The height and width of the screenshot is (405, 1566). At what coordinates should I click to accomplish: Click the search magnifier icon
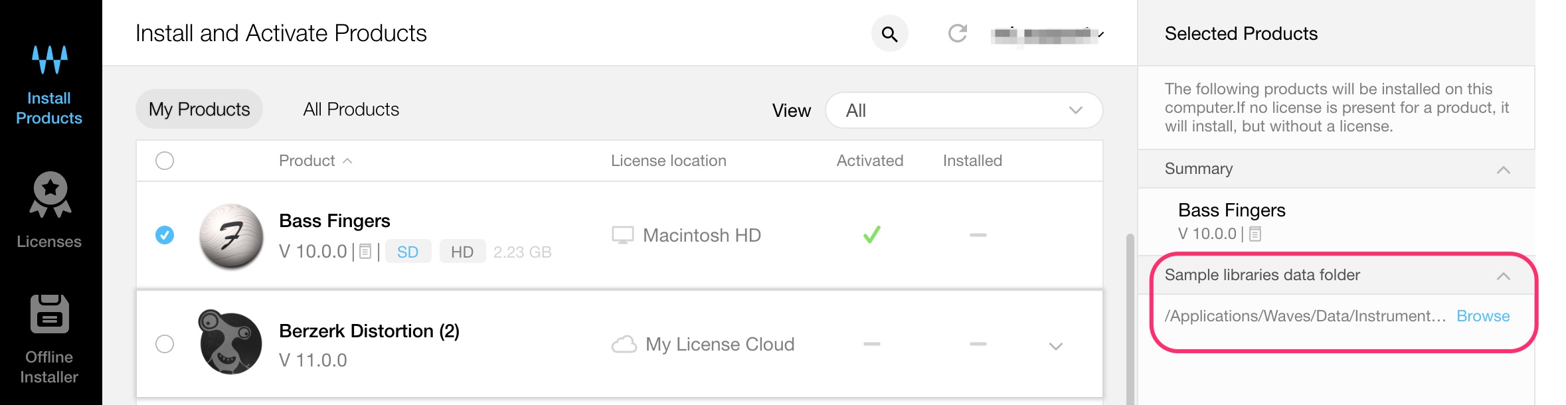(x=889, y=34)
